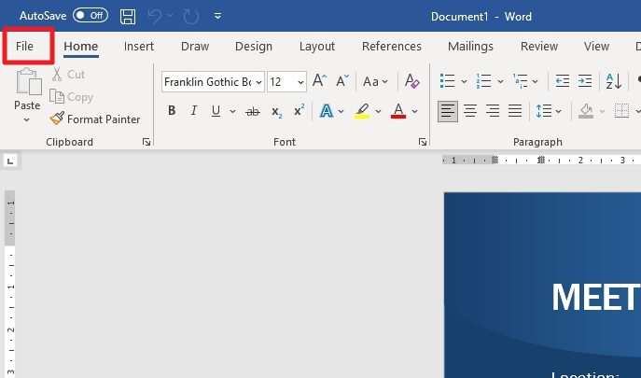Click the Save icon in title bar
Viewport: 641px width, 378px height.
click(128, 17)
